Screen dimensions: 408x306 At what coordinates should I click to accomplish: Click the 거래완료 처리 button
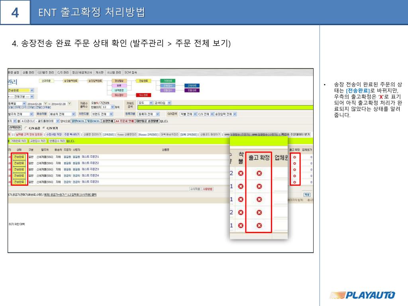click(x=18, y=141)
